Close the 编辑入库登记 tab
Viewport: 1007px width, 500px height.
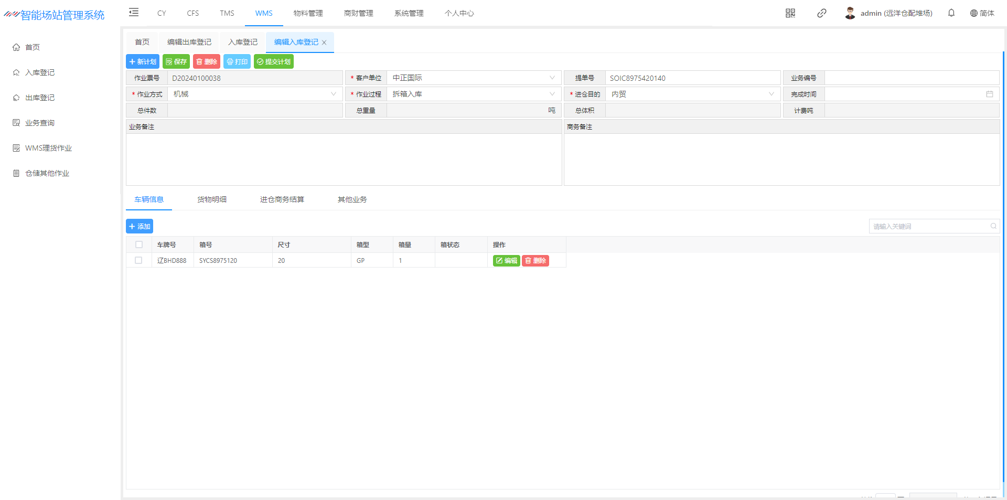[x=324, y=42]
